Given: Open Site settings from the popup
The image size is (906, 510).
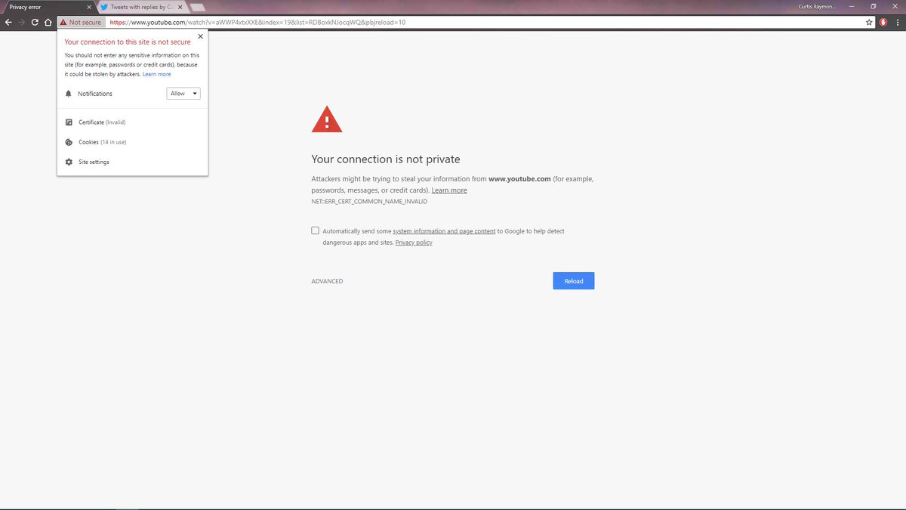Looking at the screenshot, I should 94,162.
